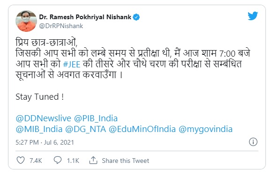Open the #JEE hashtag

coord(72,65)
